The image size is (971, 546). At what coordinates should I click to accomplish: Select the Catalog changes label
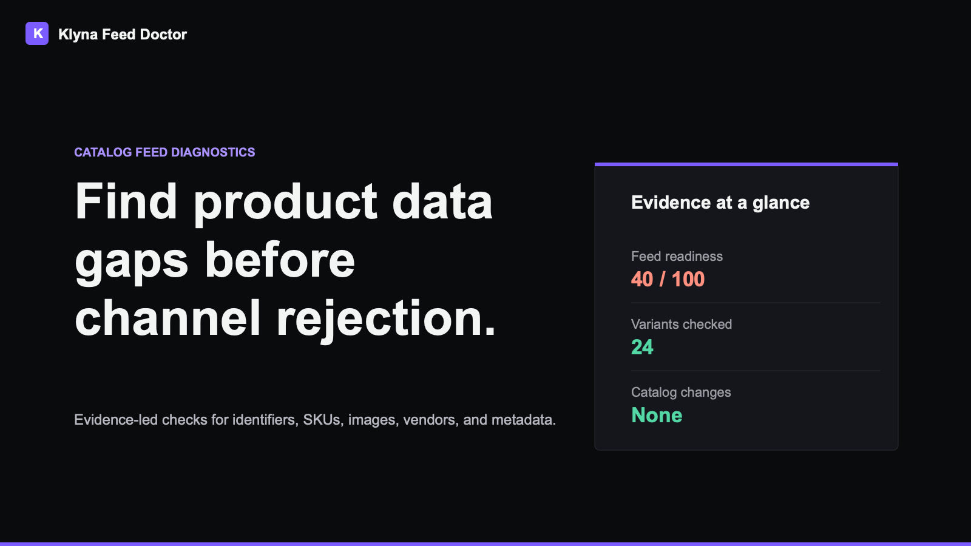pyautogui.click(x=681, y=392)
